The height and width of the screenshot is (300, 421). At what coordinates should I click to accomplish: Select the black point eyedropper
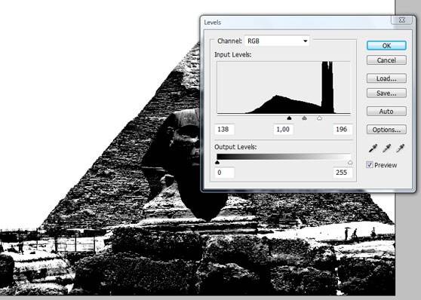tap(373, 148)
